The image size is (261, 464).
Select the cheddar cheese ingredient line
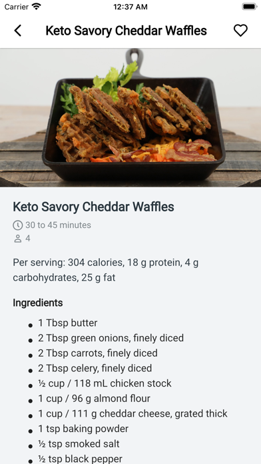pyautogui.click(x=132, y=414)
